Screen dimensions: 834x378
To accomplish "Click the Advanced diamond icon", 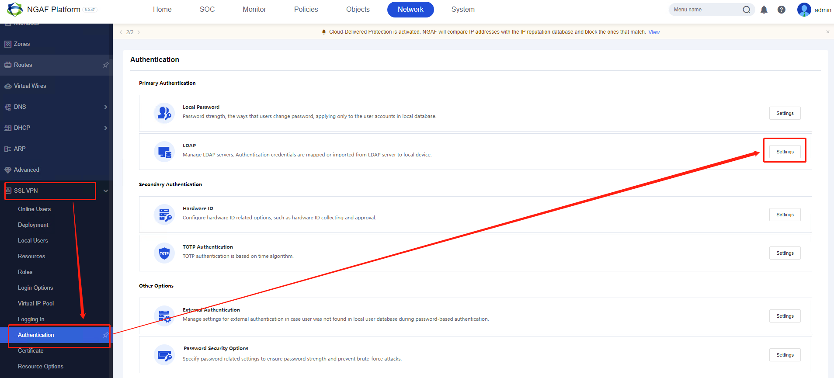I will pyautogui.click(x=8, y=170).
